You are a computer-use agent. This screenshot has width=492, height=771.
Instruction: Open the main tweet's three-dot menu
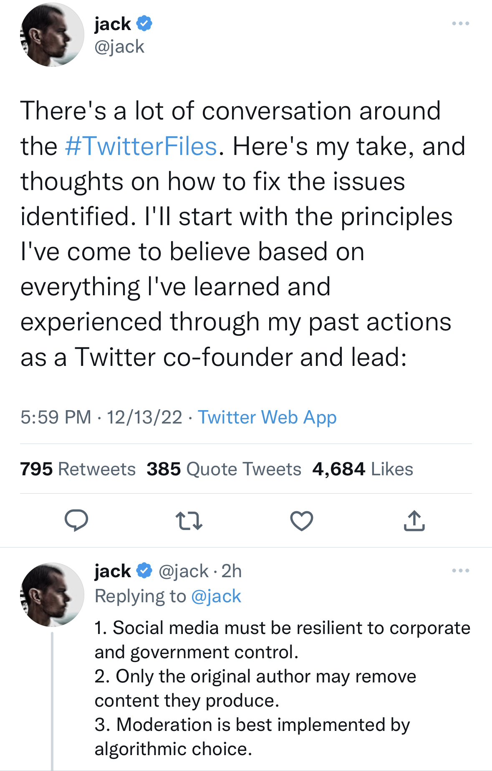click(x=460, y=23)
